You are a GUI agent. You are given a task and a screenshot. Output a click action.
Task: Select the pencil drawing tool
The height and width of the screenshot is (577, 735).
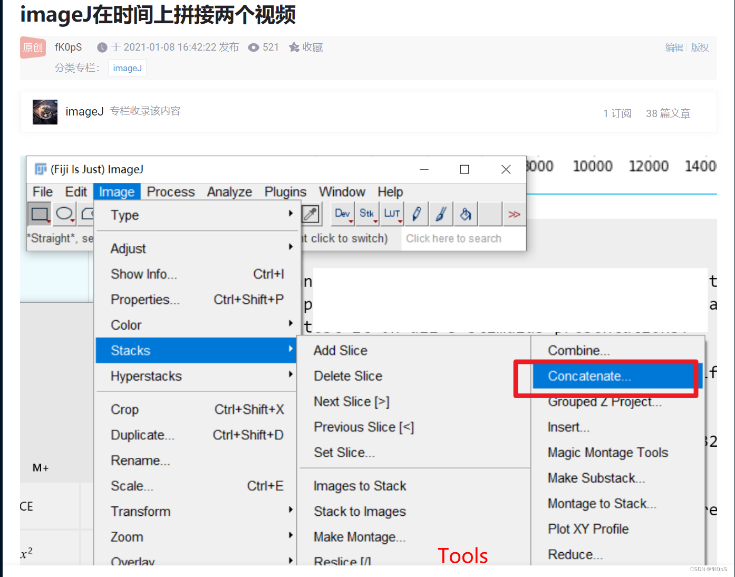(416, 214)
